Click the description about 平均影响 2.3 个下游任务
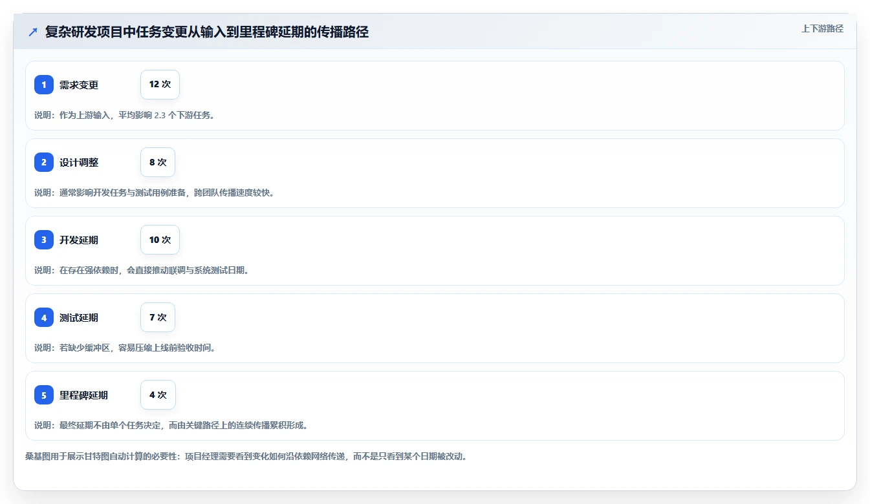 click(x=124, y=115)
